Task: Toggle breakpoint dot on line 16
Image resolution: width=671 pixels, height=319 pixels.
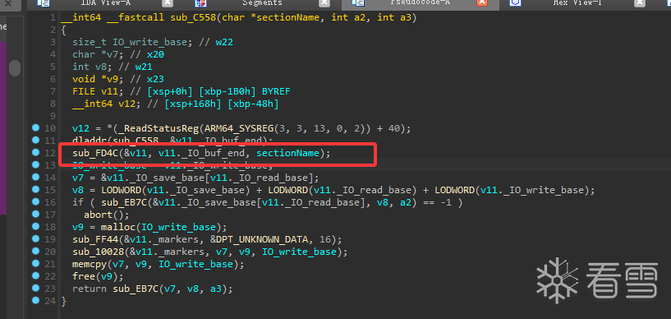Action: [36, 201]
